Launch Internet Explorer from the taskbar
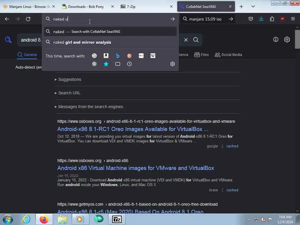 (26, 219)
